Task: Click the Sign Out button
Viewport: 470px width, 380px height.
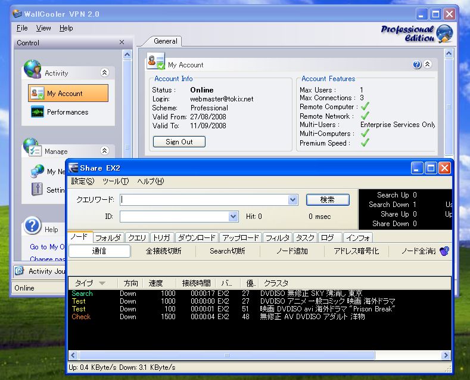Action: [x=179, y=141]
